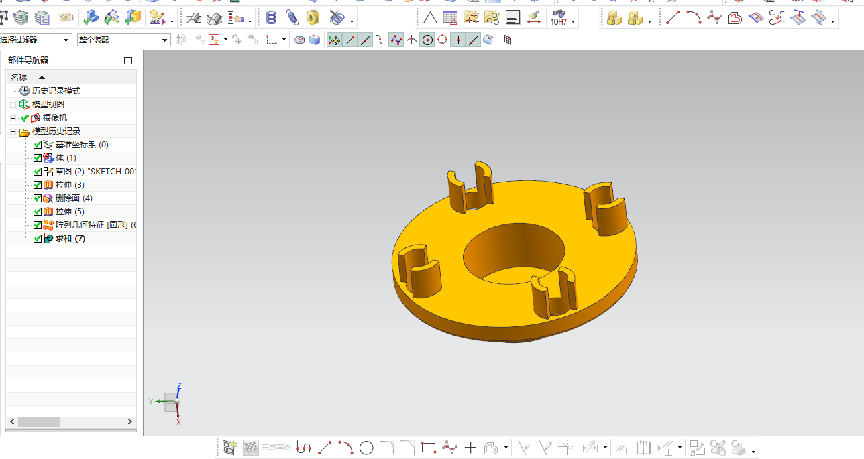Click the Studio Spline tool in sketch toolbar

point(449,448)
